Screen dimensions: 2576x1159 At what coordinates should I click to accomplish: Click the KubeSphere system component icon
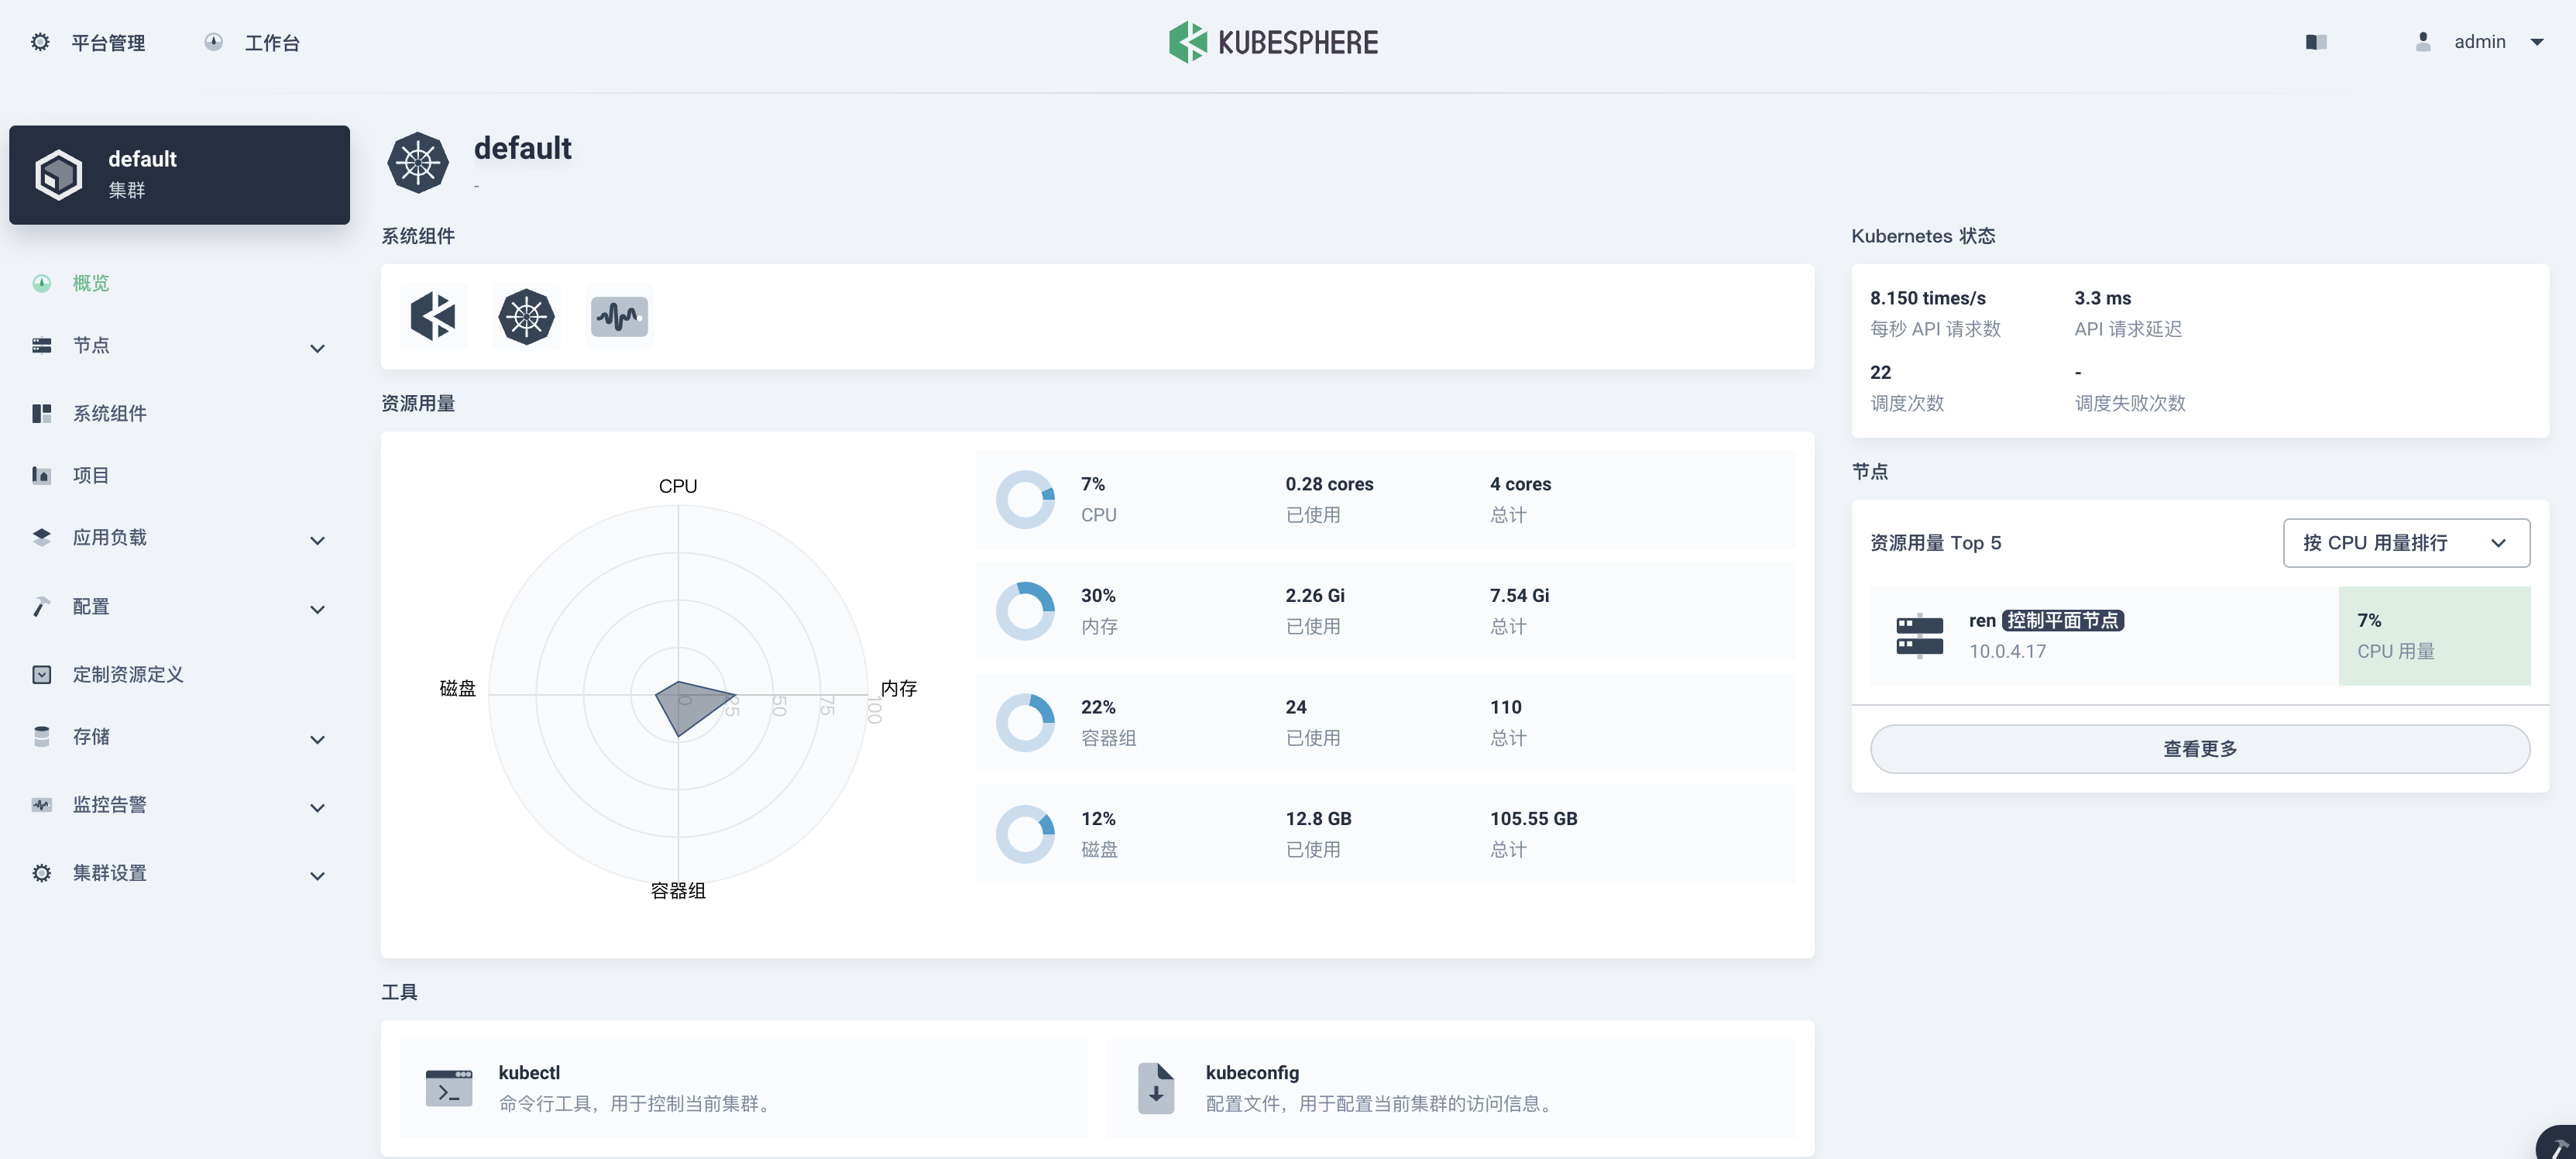[433, 317]
